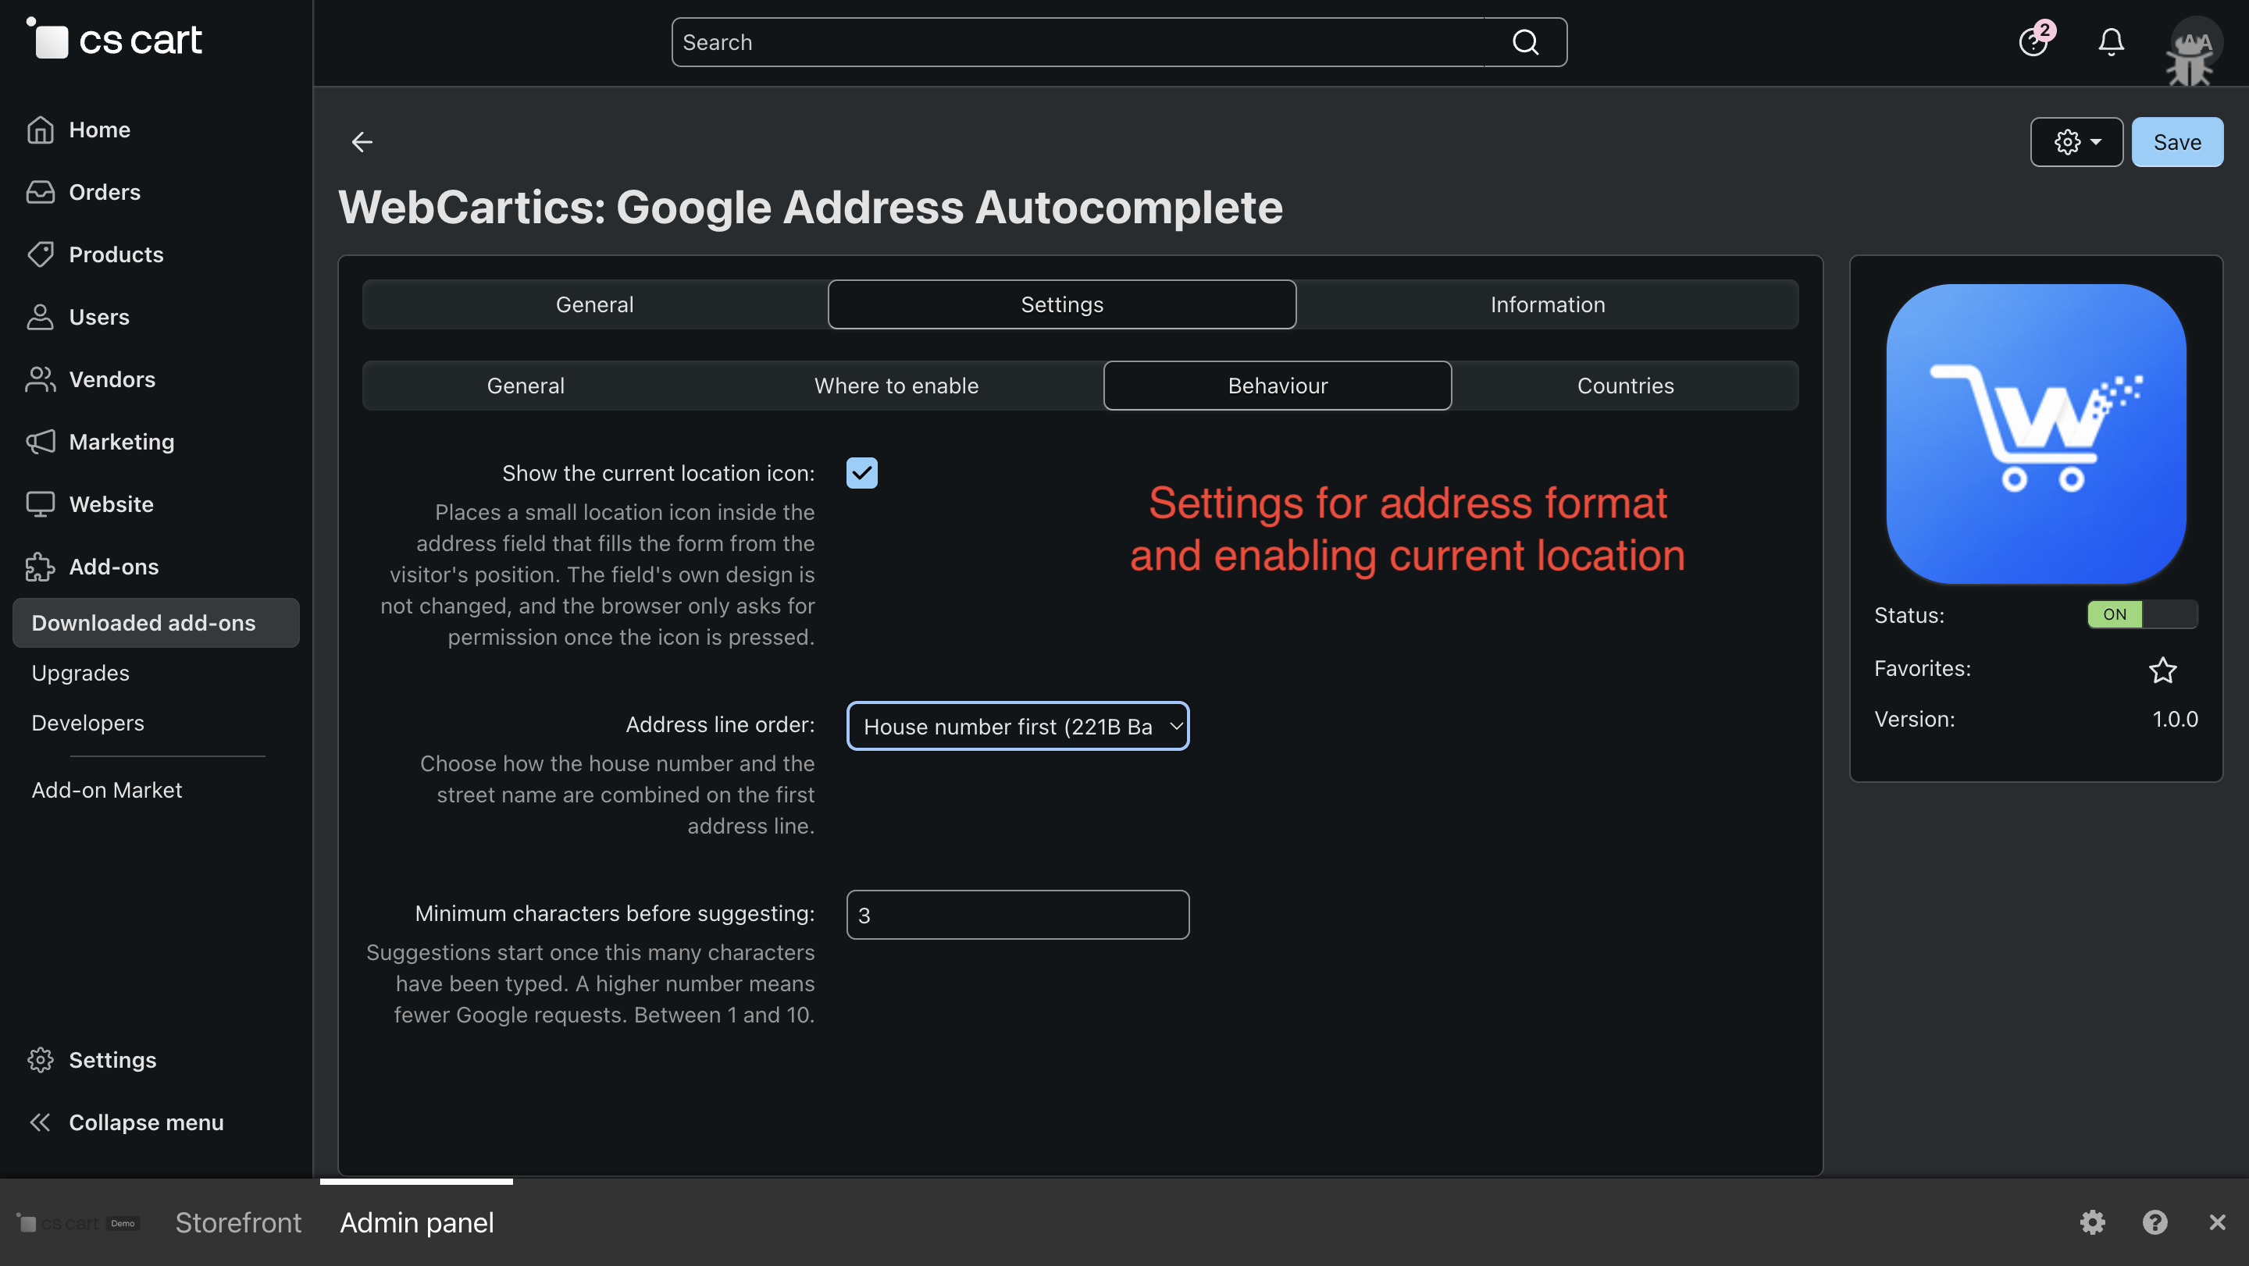Open the notifications bell

pyautogui.click(x=2111, y=41)
